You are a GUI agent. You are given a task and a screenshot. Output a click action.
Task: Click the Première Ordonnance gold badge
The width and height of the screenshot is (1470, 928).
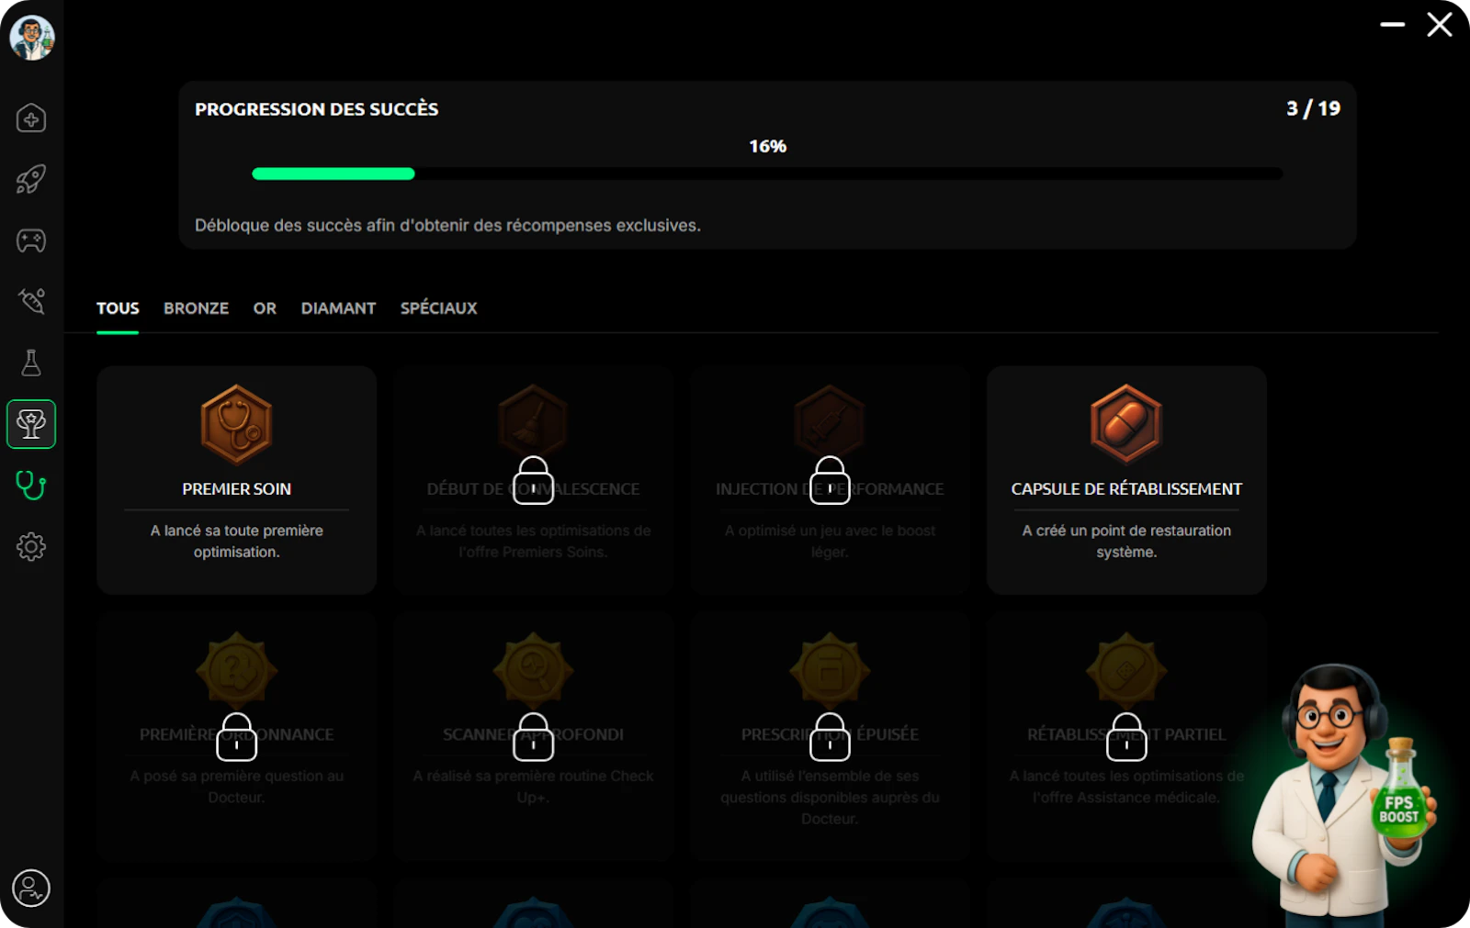click(236, 670)
